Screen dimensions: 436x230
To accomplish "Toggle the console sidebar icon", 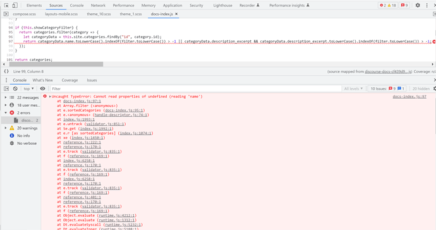I will coord(6,88).
